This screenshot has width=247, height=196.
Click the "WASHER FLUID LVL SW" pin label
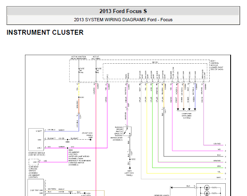tap(172, 73)
